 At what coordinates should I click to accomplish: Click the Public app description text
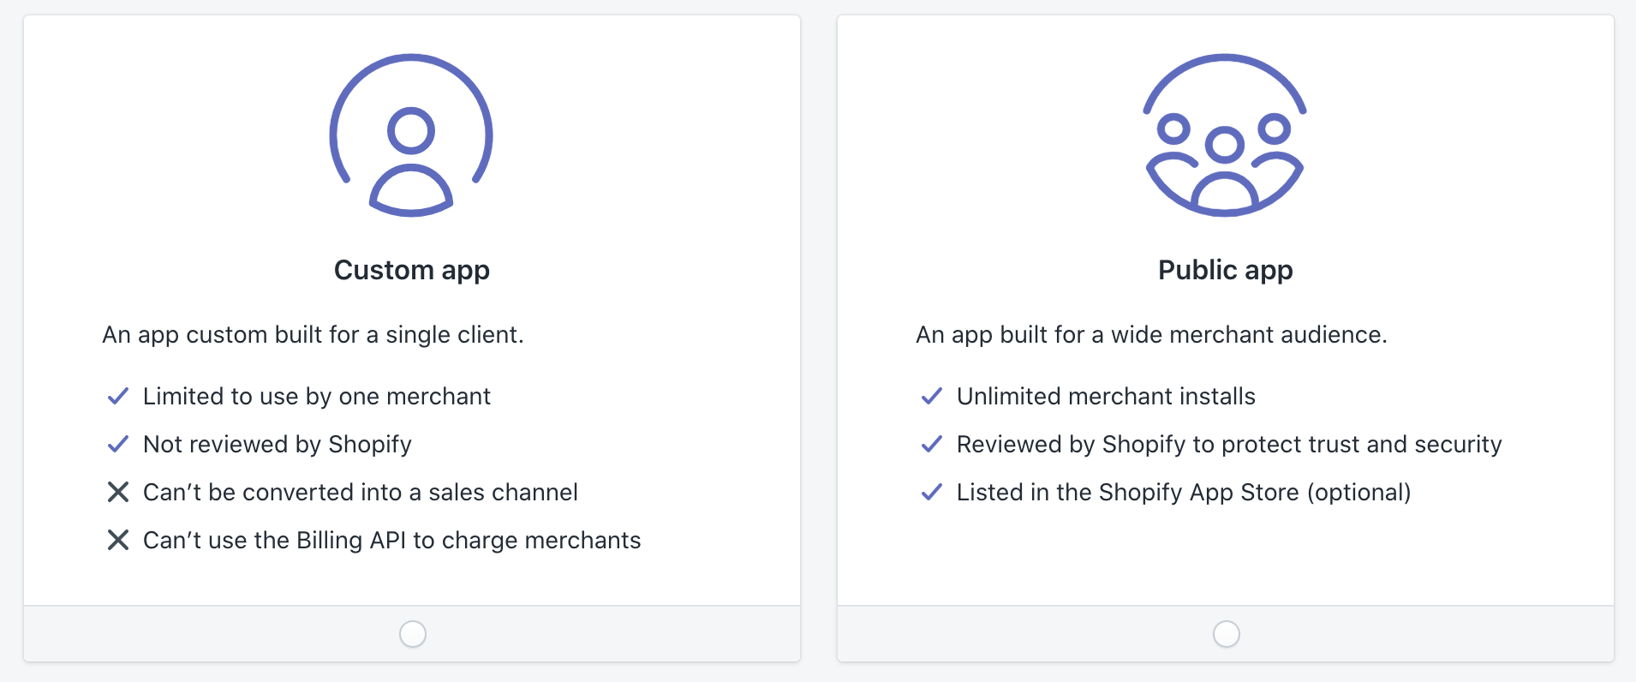(x=1153, y=335)
